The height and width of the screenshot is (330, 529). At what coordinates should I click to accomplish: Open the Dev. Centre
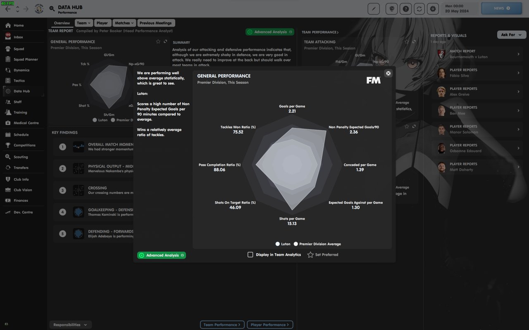23,212
